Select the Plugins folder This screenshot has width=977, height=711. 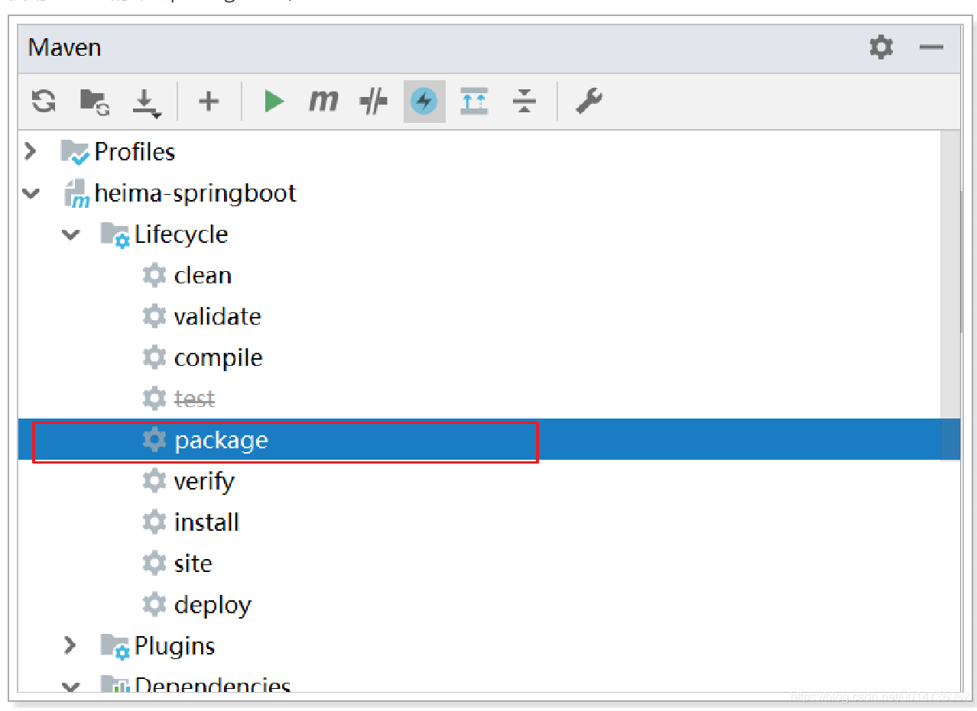click(174, 645)
